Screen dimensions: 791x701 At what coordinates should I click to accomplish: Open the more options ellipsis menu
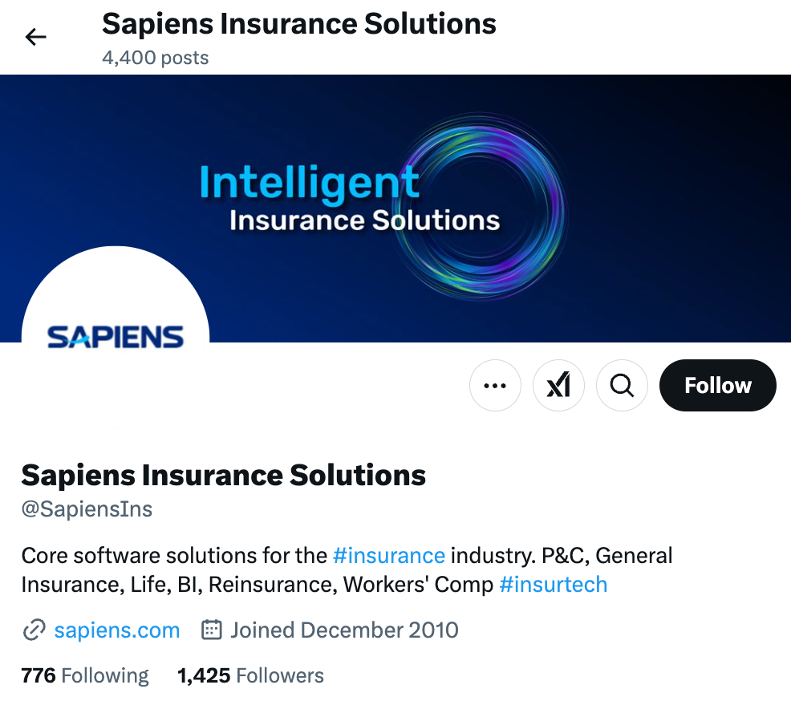pos(495,385)
